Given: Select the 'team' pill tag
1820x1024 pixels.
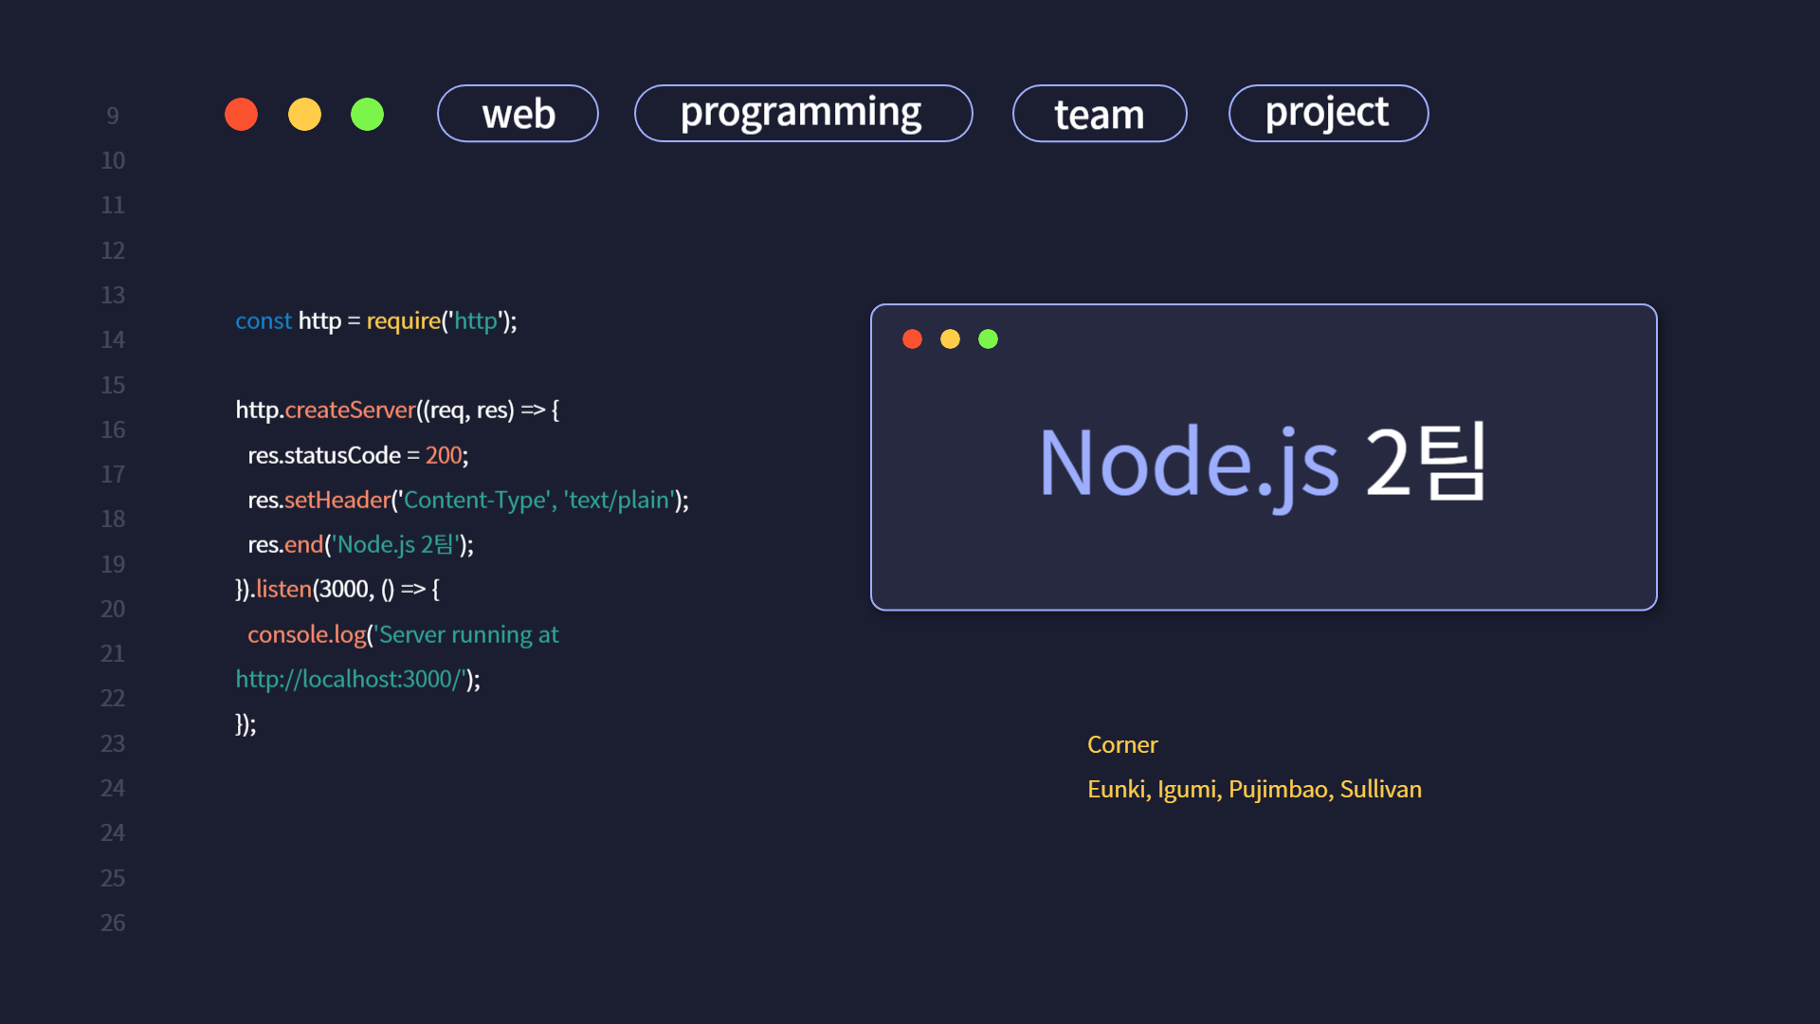Looking at the screenshot, I should point(1100,114).
